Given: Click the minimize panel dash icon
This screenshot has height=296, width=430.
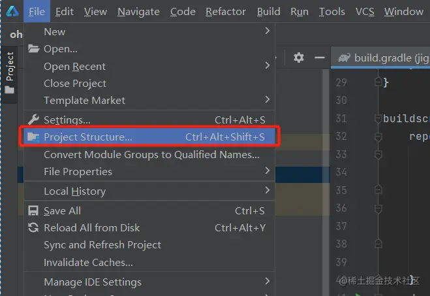Looking at the screenshot, I should [319, 58].
